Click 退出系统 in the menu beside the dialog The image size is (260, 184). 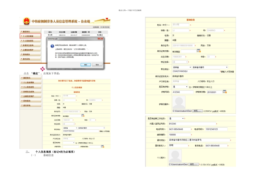coord(30,59)
